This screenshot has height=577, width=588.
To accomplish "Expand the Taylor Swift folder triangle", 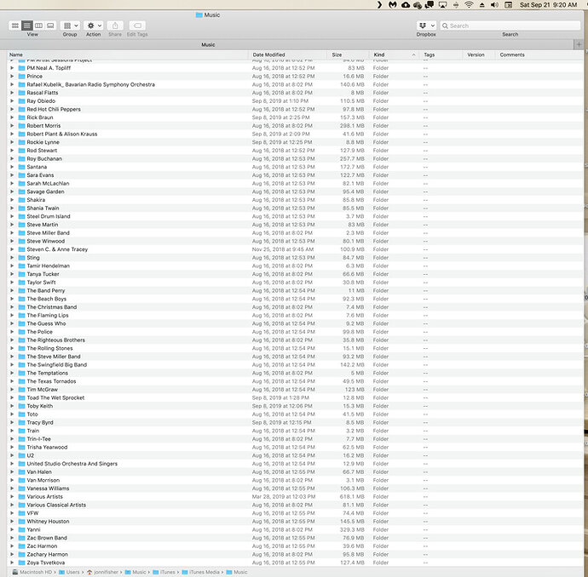I will click(x=12, y=283).
